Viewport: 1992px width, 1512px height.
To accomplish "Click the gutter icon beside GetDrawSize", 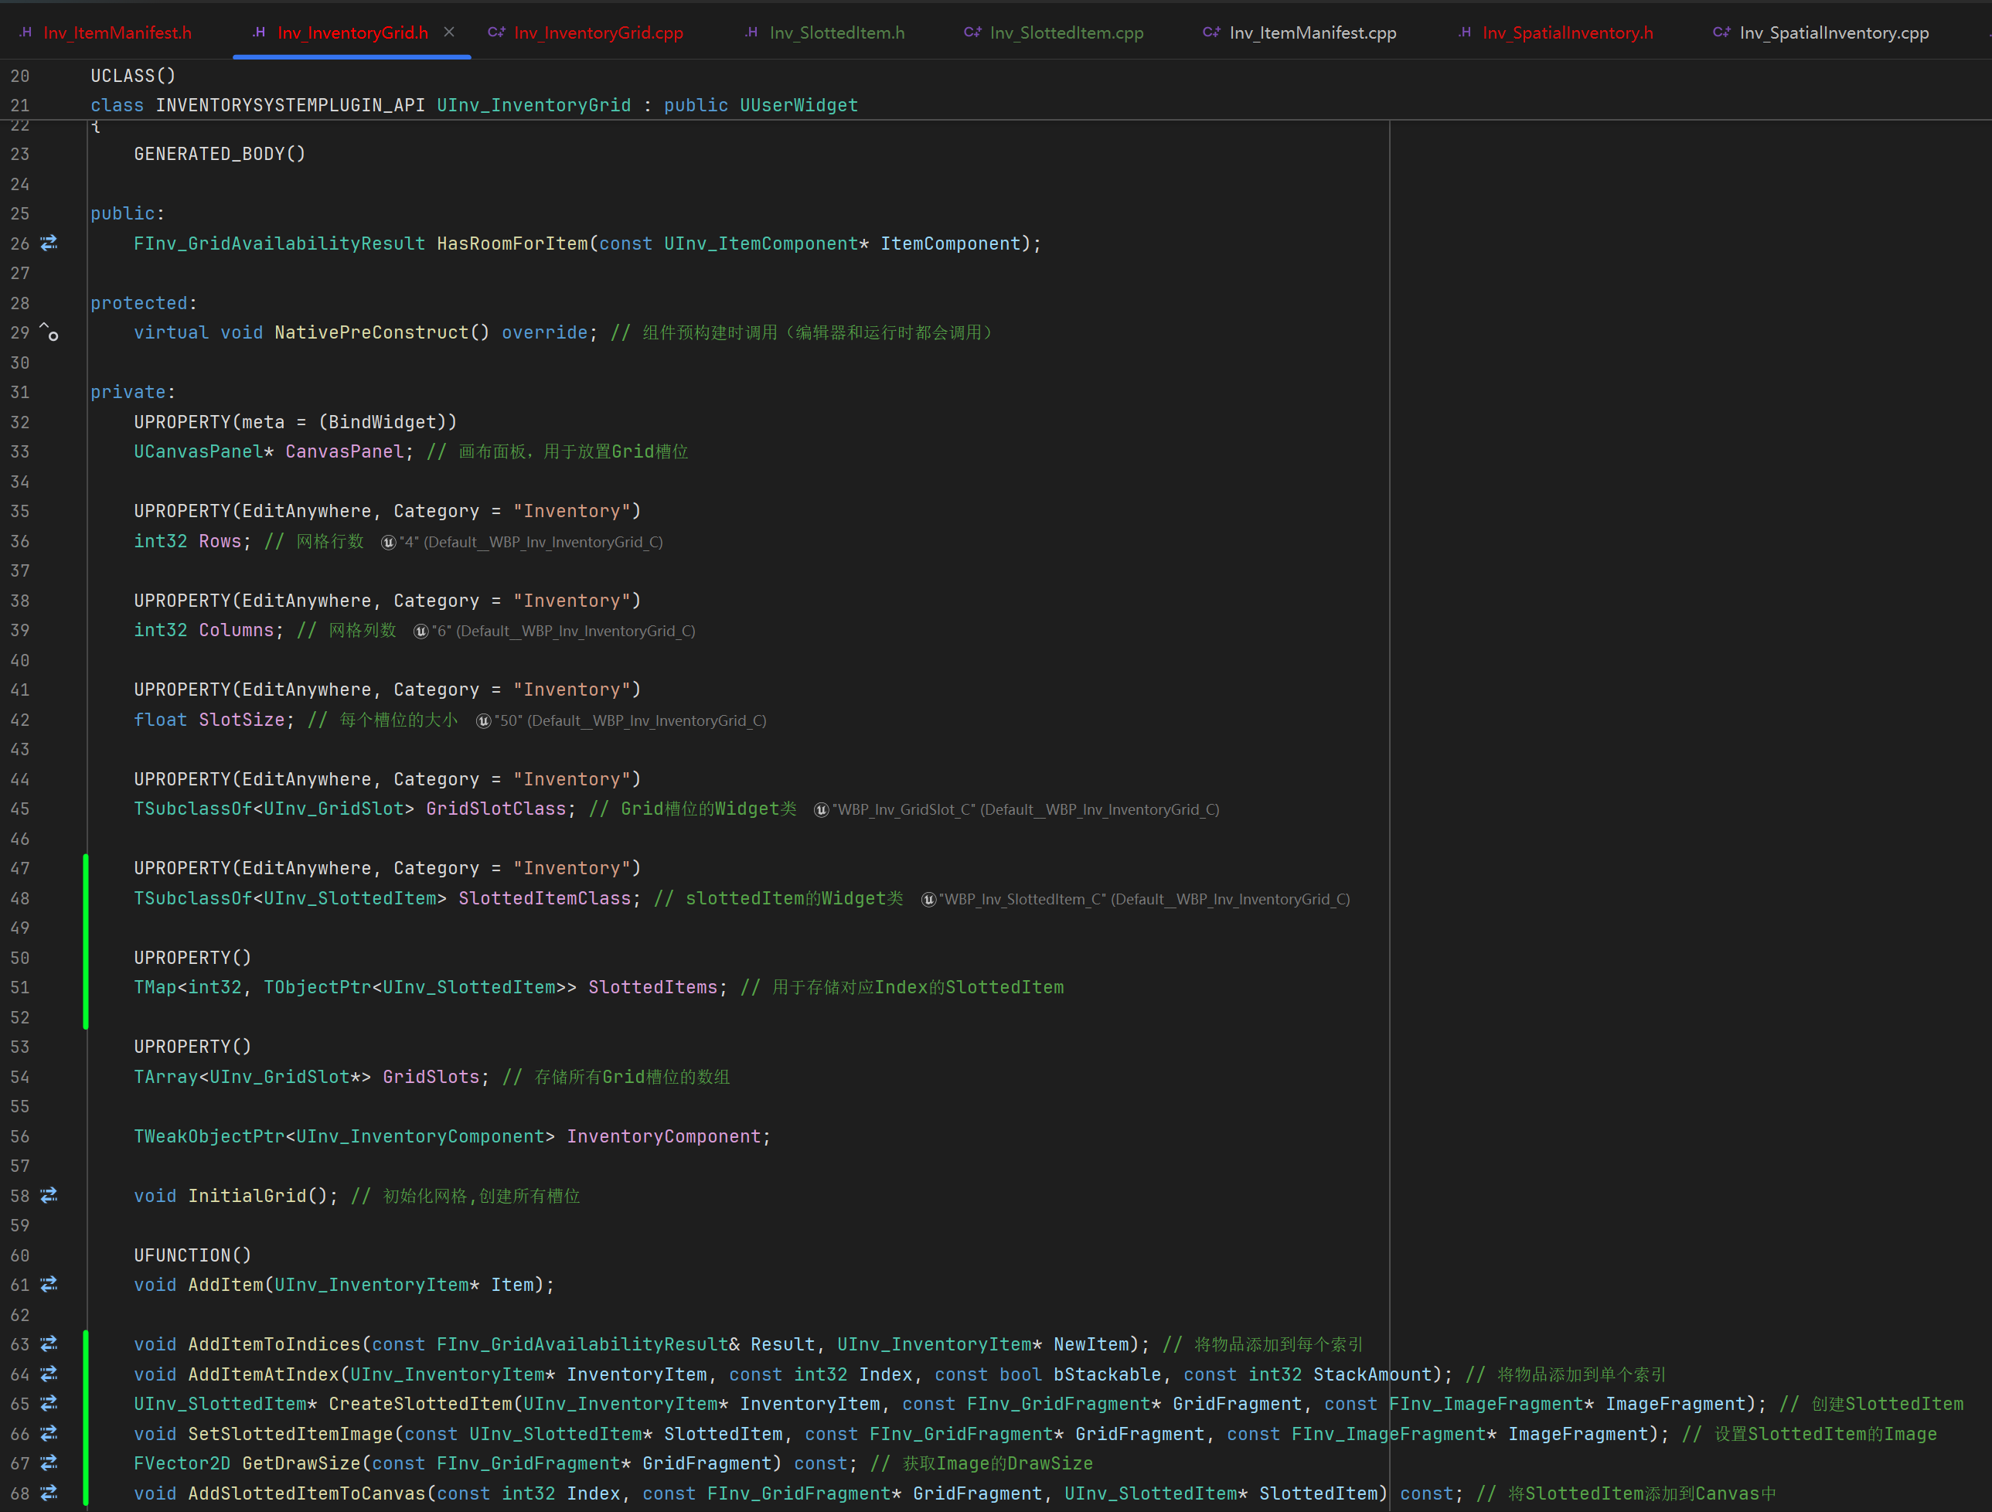I will pos(49,1463).
